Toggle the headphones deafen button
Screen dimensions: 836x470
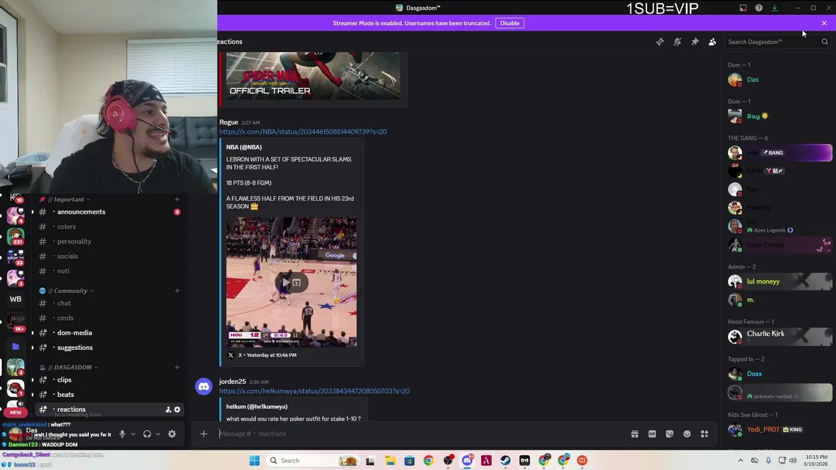(x=147, y=434)
